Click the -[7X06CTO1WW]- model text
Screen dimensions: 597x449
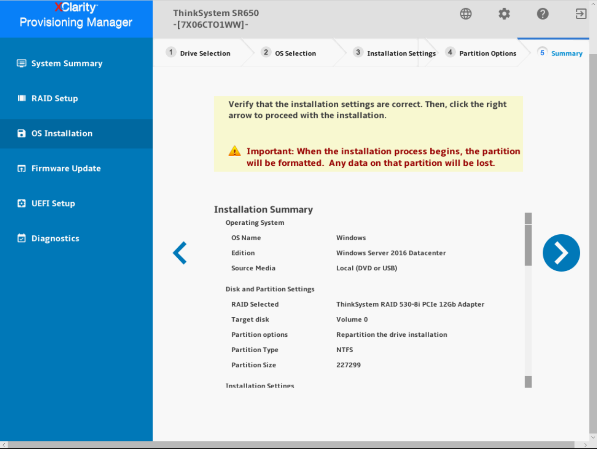211,24
